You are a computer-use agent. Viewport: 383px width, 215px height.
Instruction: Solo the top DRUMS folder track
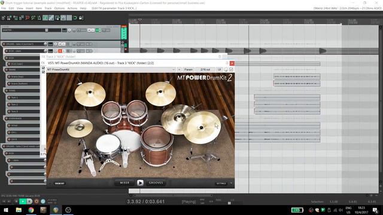(x=63, y=44)
